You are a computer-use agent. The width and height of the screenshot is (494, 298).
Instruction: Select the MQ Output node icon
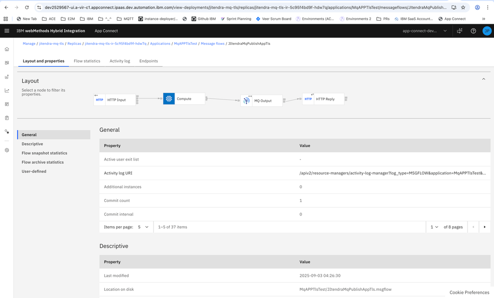click(247, 101)
